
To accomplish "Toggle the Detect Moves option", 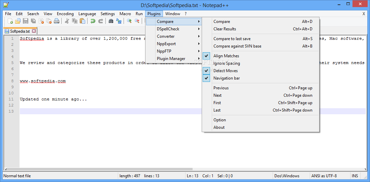I will tap(261, 71).
